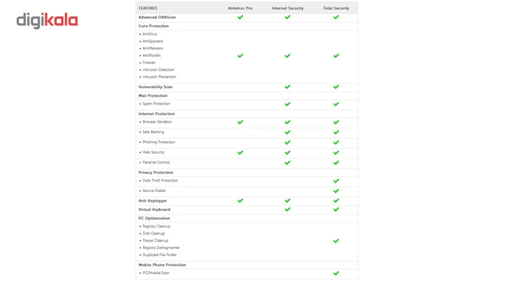Image resolution: width=520 pixels, height=284 pixels.
Task: Click the FEATURES column header
Action: pos(148,8)
